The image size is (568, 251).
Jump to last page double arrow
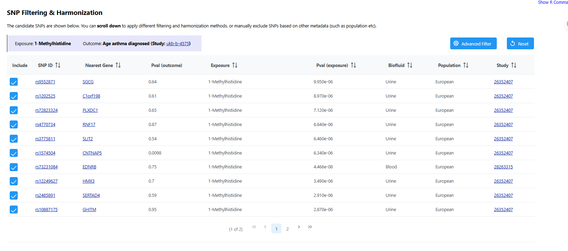(x=310, y=227)
